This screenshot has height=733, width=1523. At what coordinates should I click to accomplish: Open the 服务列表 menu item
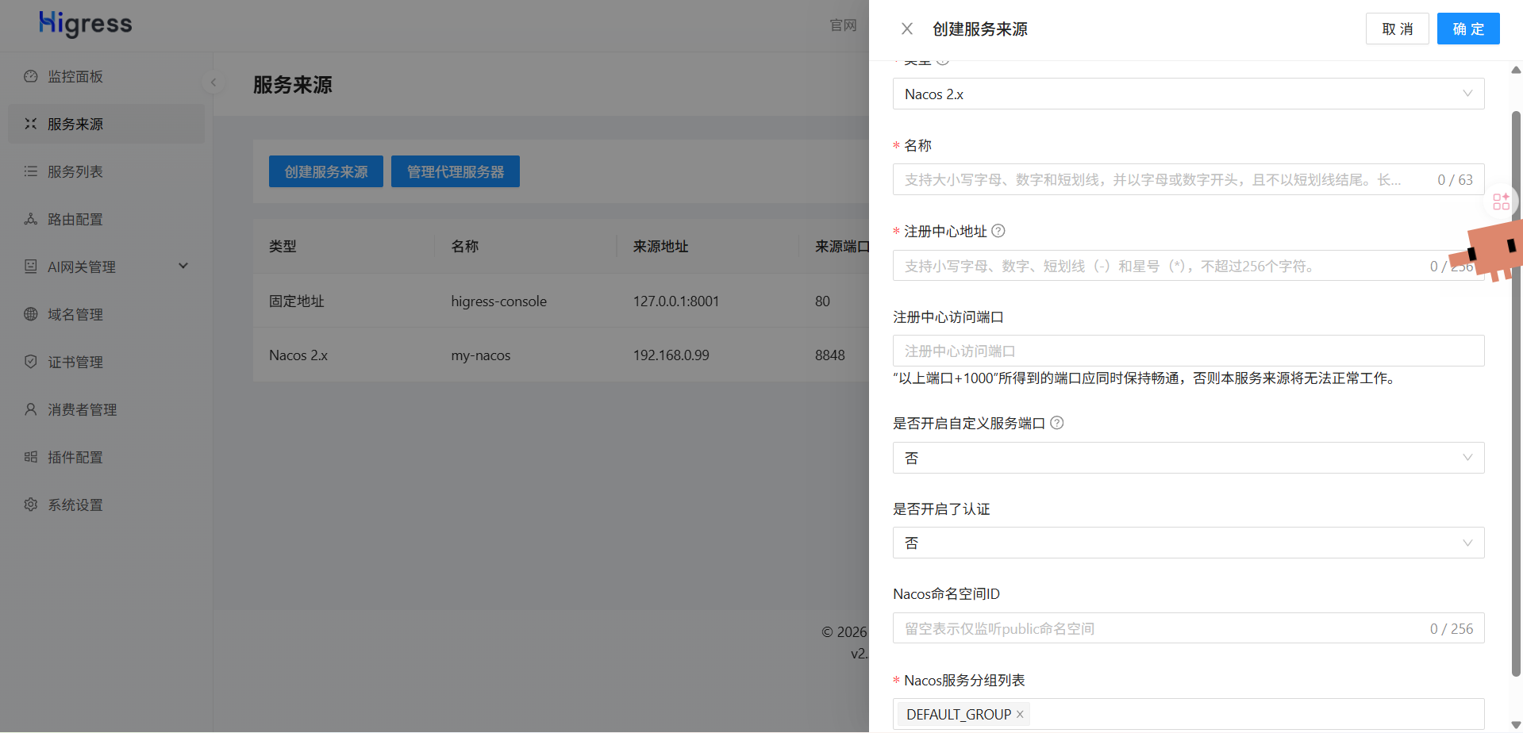[x=106, y=171]
